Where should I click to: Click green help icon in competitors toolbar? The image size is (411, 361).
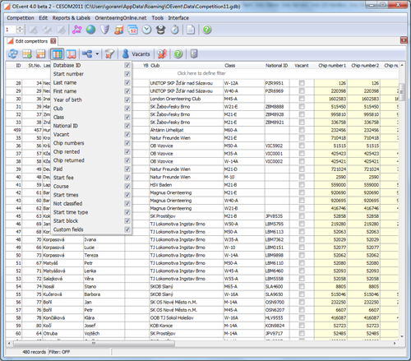(178, 54)
